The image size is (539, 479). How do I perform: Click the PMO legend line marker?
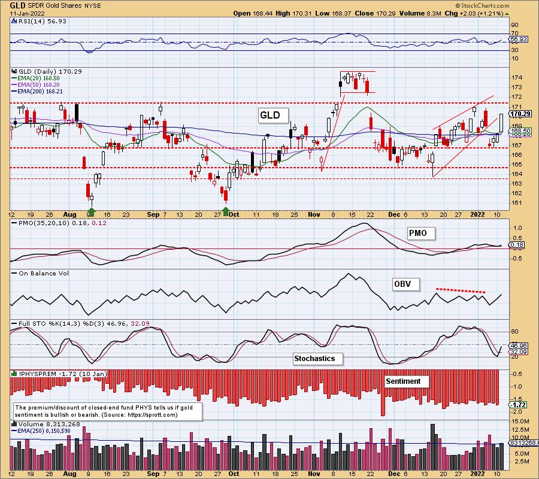pyautogui.click(x=14, y=223)
